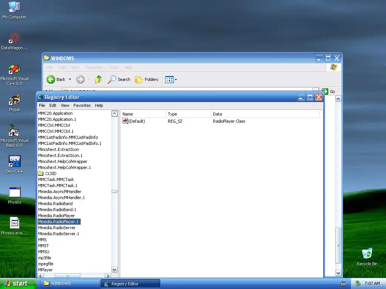Open the Start menu

point(18,284)
